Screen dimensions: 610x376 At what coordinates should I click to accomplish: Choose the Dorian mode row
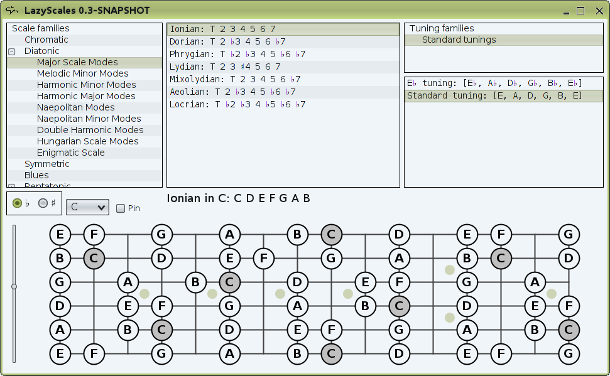point(283,41)
